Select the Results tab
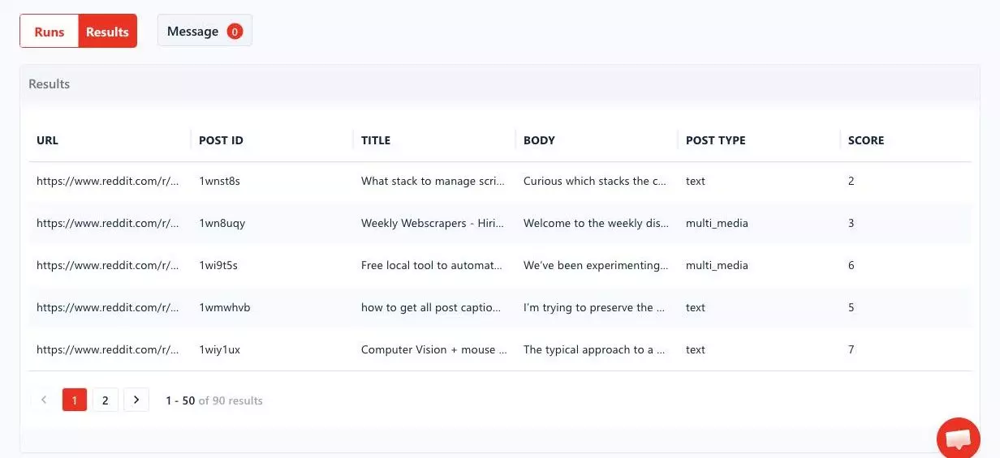 click(x=108, y=32)
